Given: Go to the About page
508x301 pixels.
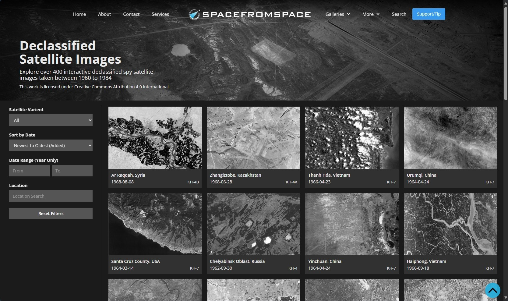Looking at the screenshot, I should point(104,14).
